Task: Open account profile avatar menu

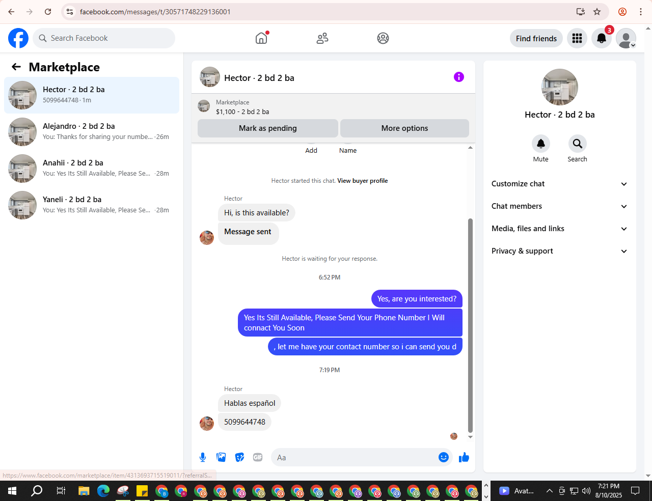Action: (626, 38)
